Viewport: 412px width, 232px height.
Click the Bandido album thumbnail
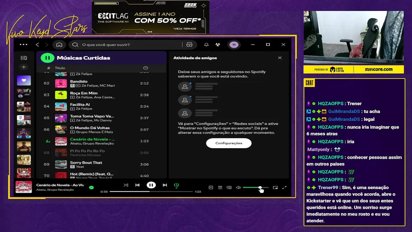pos(61,83)
